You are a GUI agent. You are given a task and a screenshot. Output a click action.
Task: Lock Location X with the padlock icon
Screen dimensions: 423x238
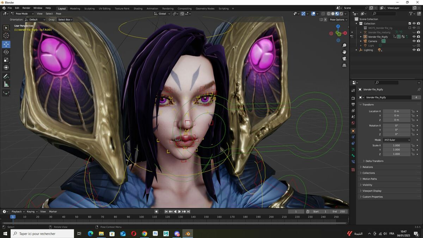413,111
